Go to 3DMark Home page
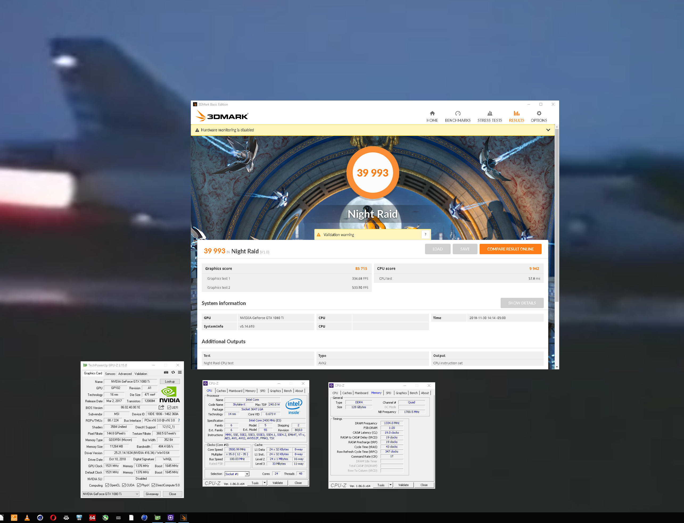 (x=432, y=116)
